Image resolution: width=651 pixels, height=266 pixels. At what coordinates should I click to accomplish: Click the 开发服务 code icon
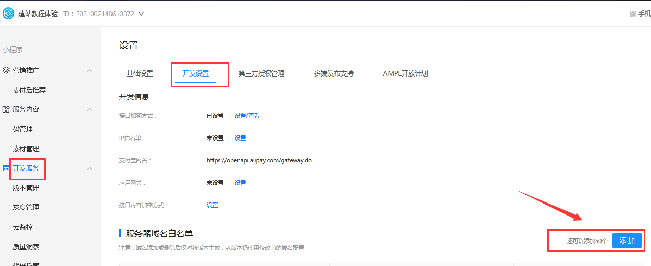click(6, 169)
